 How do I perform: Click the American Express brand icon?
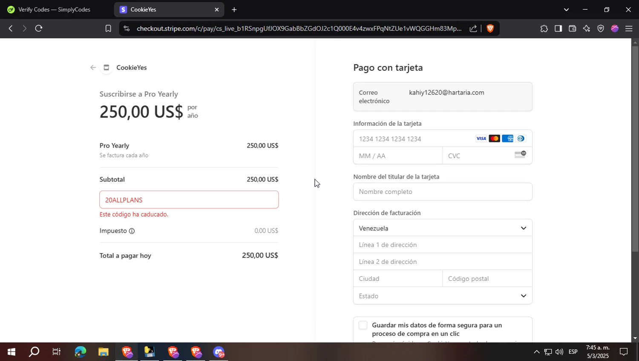pos(507,139)
